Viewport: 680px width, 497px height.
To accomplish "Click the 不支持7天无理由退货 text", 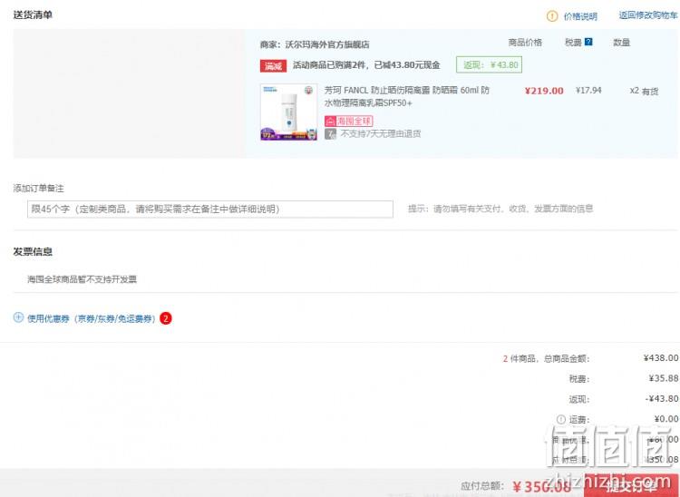I will [x=380, y=133].
